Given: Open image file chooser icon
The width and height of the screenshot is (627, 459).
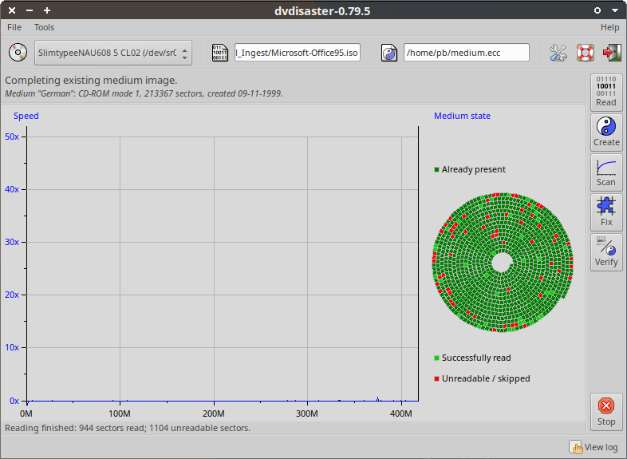Looking at the screenshot, I should tap(219, 53).
